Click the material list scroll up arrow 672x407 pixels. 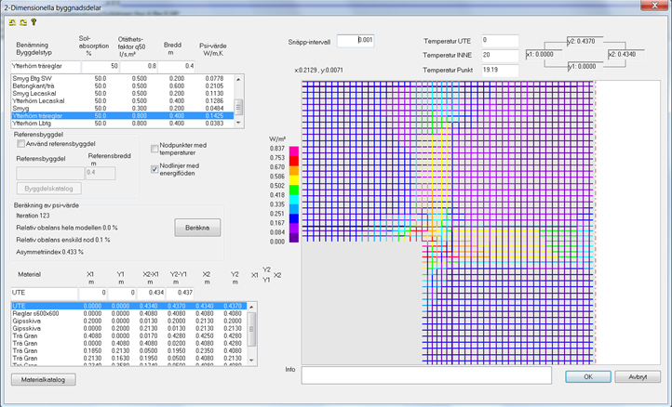(251, 307)
